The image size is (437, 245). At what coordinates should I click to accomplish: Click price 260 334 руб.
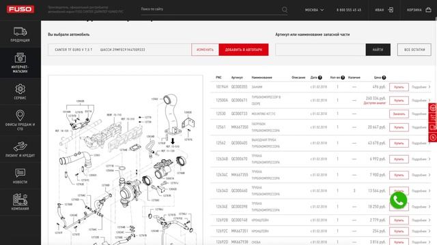[x=376, y=98]
